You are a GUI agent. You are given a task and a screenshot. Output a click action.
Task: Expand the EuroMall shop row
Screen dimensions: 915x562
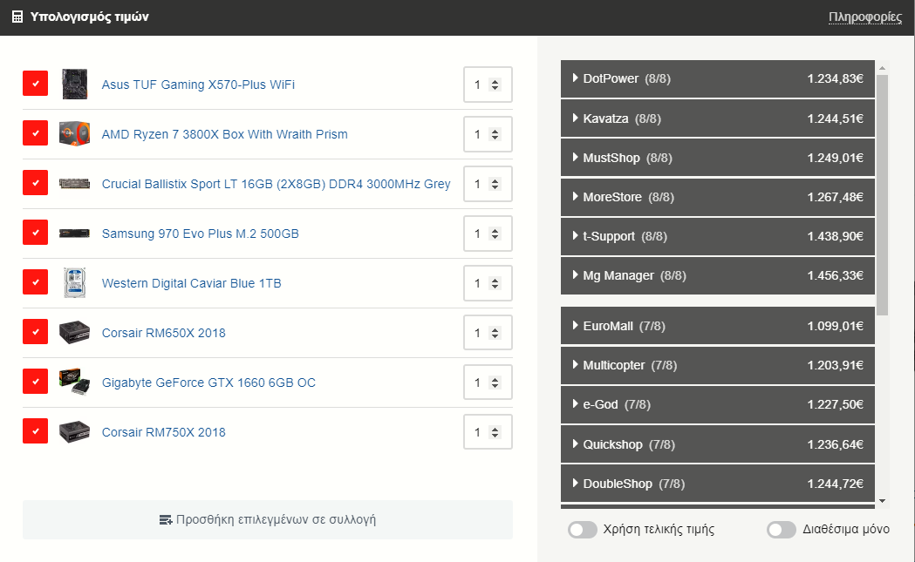click(x=718, y=326)
